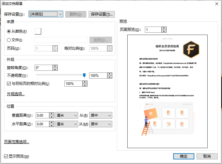Increase rotation angle with the up arrow
The image size is (222, 164).
pos(55,66)
